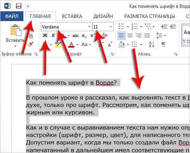Justify text alignment
Viewport: 190px width, 153px height.
pyautogui.click(x=147, y=36)
